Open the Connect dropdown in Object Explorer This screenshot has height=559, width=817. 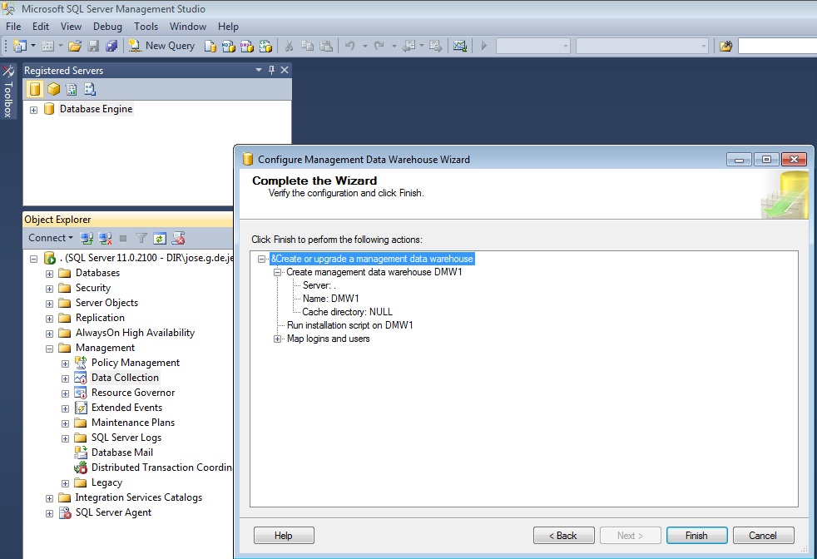tap(51, 238)
